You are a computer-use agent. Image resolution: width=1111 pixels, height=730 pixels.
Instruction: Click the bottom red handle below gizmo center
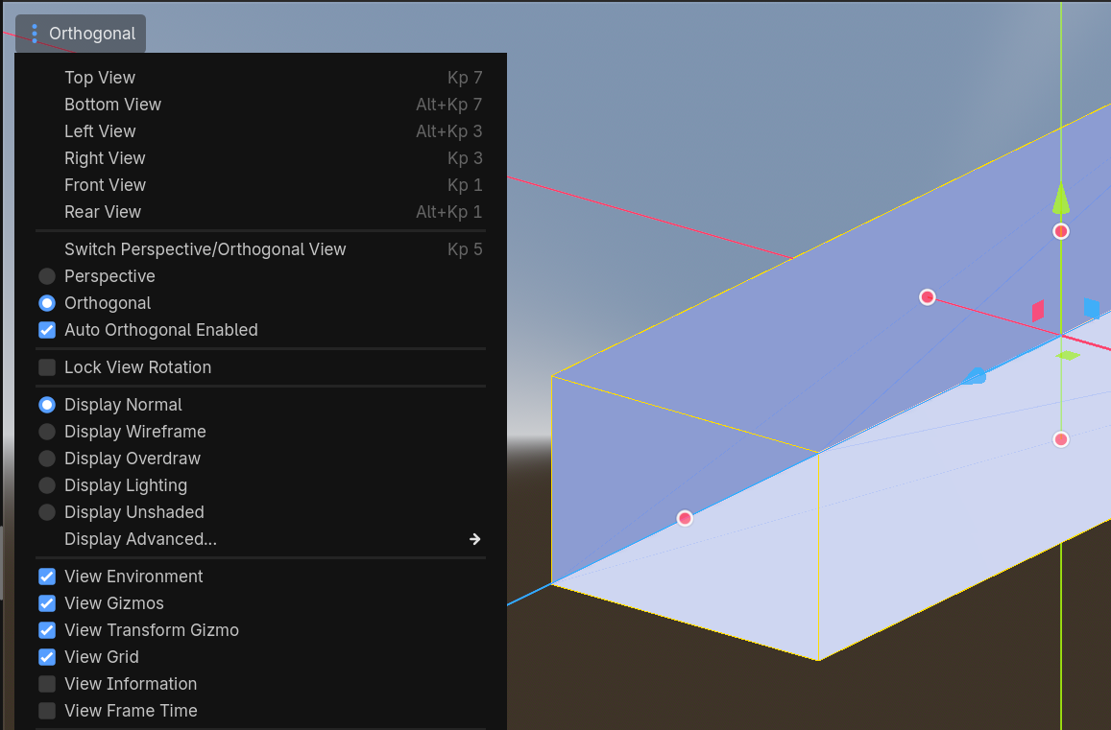(1061, 439)
